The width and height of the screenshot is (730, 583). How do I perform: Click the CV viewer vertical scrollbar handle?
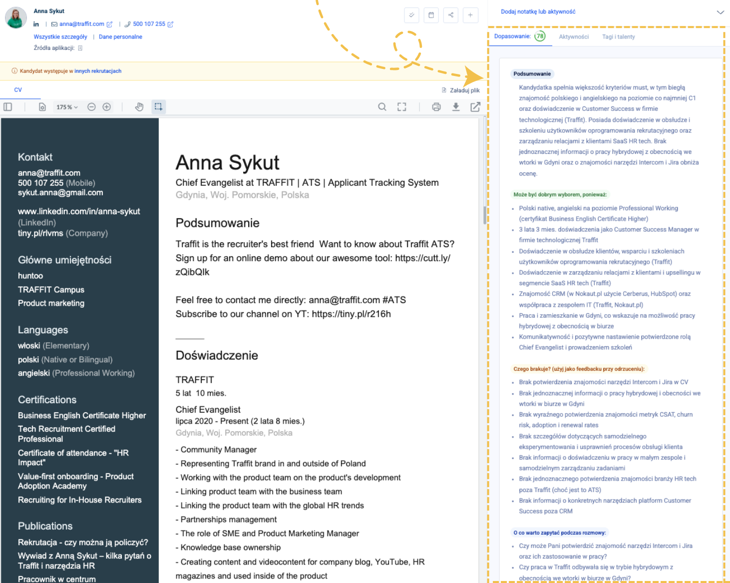tap(484, 215)
